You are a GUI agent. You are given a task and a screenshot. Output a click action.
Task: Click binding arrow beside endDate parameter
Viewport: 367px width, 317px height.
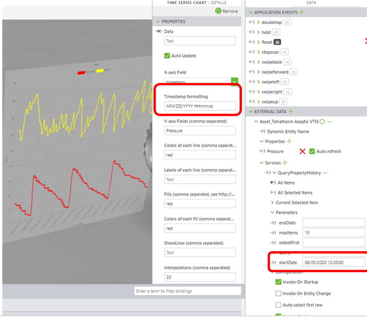[x=273, y=223]
